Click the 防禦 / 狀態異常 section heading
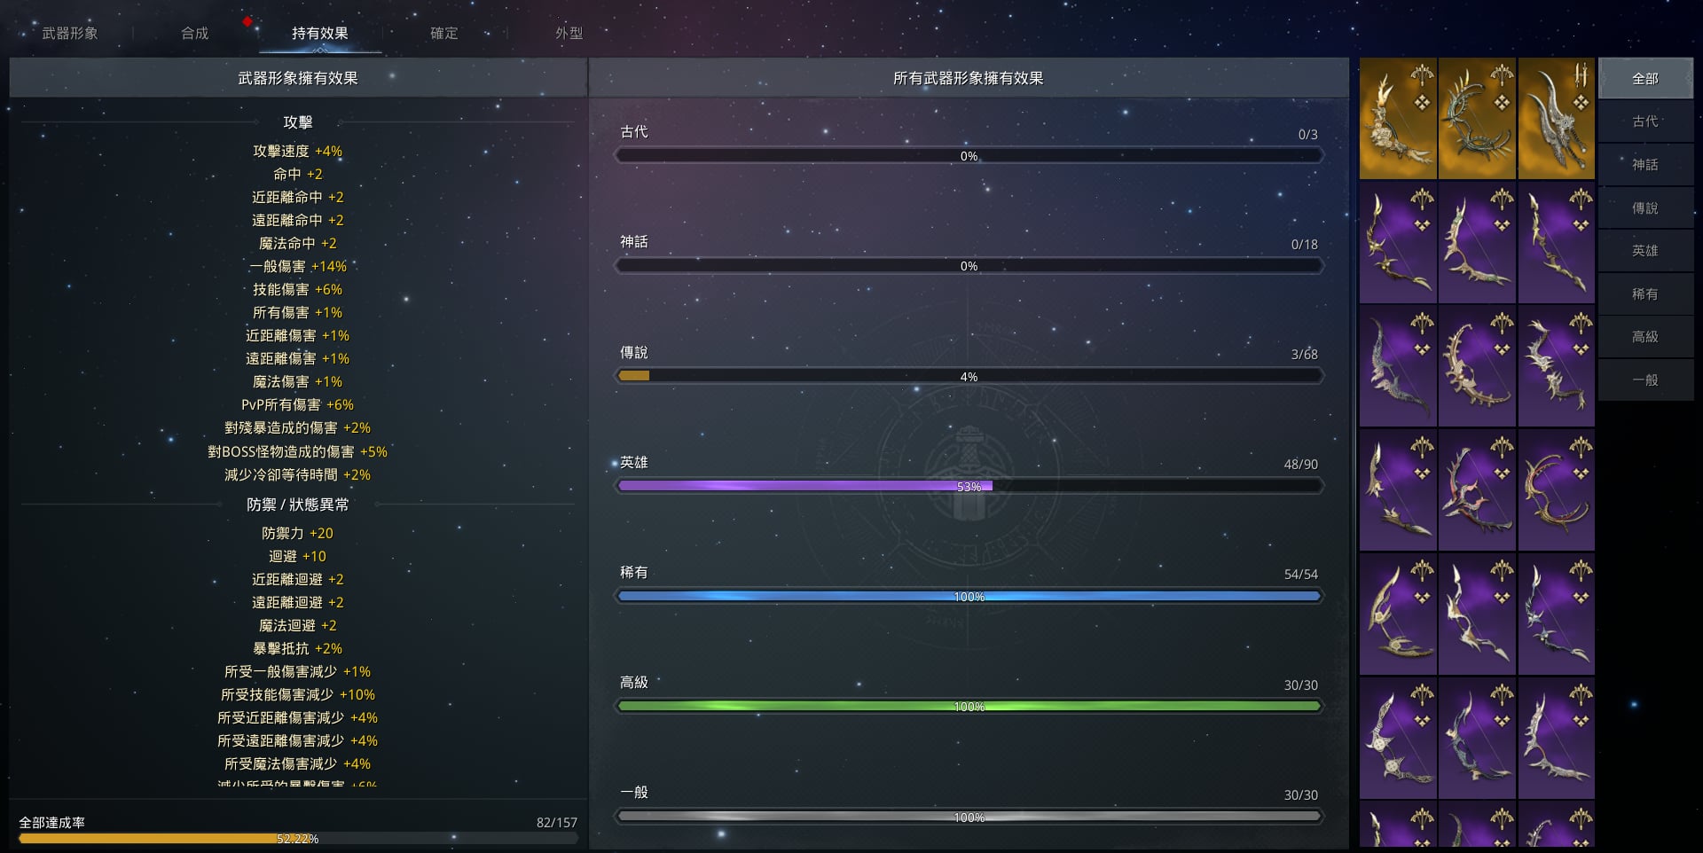1703x853 pixels. [x=298, y=505]
